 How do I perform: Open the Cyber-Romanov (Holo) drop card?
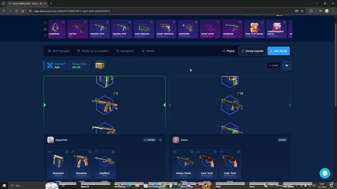coord(276,29)
